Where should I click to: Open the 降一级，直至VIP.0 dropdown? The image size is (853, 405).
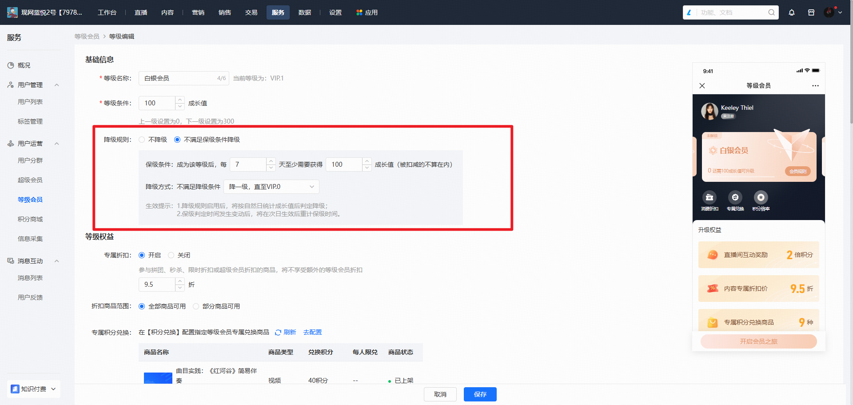271,187
